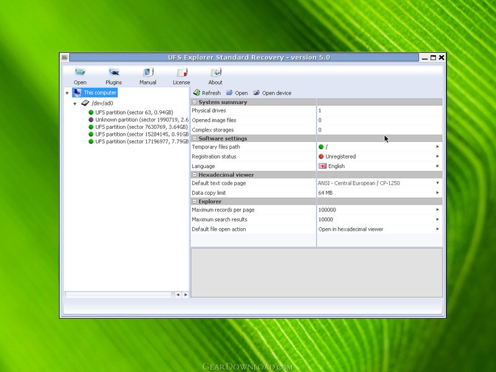Select UFS partition (sector 7630769, 3.64GB)
Screen dimensions: 496x372
142,127
